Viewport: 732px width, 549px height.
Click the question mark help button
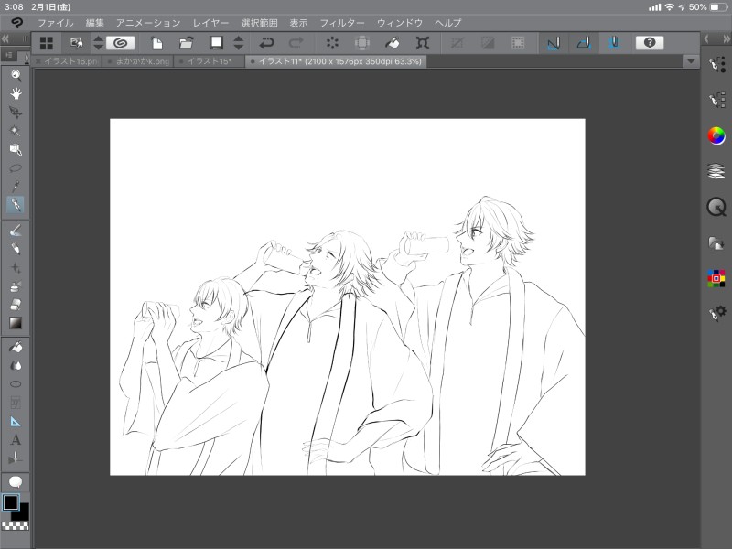click(x=650, y=43)
